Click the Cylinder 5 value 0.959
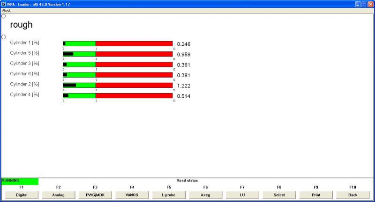 pos(184,55)
